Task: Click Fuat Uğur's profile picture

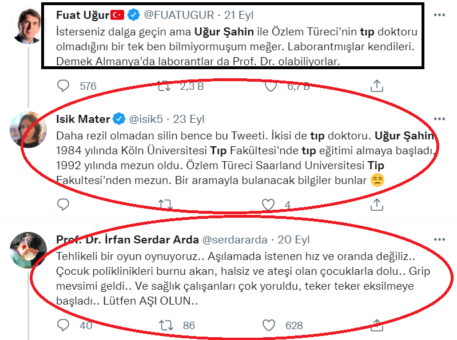Action: coord(27,26)
